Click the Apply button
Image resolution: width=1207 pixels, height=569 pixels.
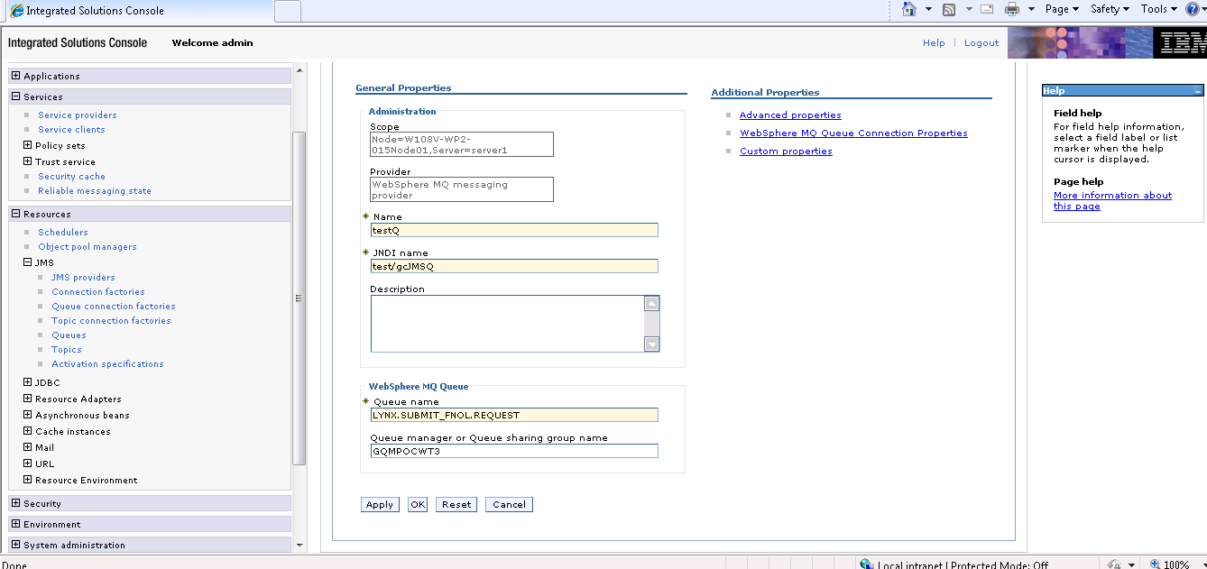[380, 505]
